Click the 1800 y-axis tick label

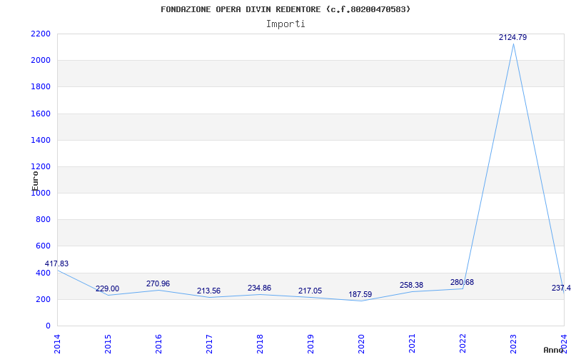click(41, 87)
